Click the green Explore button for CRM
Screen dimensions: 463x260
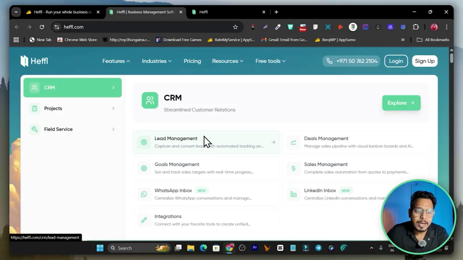pos(401,103)
